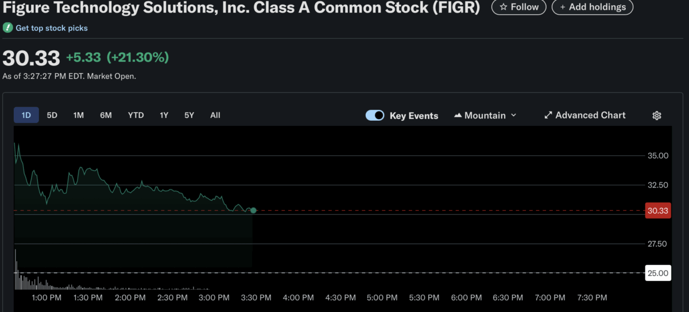Image resolution: width=689 pixels, height=312 pixels.
Task: Click the +5.33 (+21.30%) price change text
Action: tap(117, 57)
